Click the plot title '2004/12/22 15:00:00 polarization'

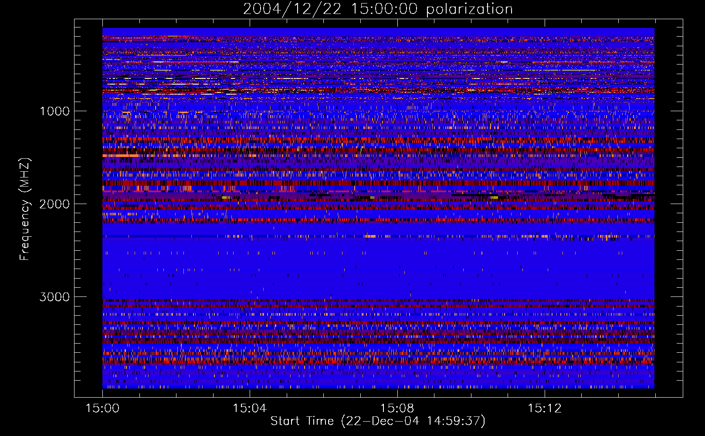coord(378,9)
